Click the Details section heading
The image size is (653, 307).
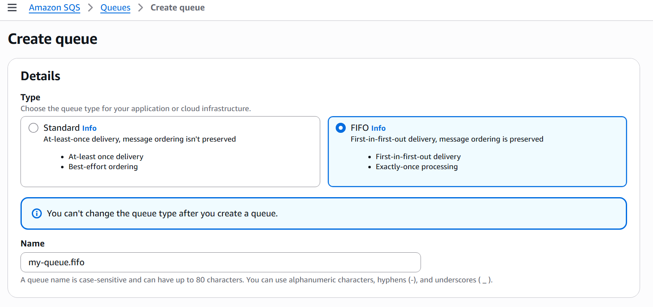coord(40,76)
